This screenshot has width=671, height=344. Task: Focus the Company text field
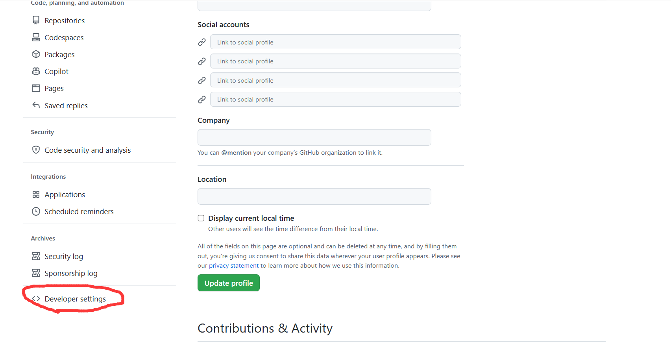tap(314, 137)
